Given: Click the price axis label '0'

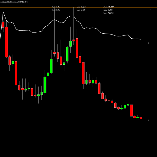Looking at the screenshot, I should 149,120.
